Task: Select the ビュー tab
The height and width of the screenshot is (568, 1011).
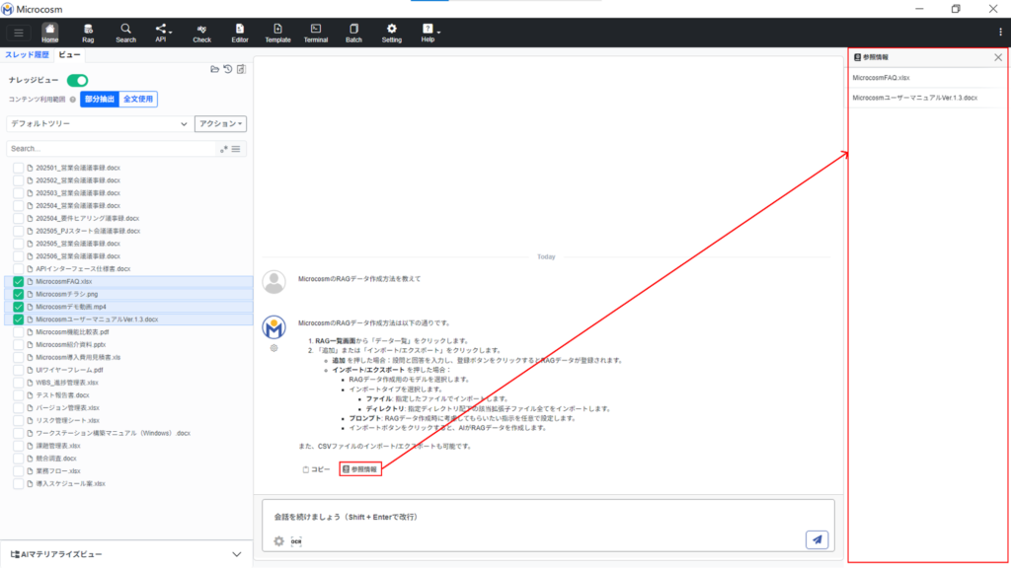Action: pos(70,55)
